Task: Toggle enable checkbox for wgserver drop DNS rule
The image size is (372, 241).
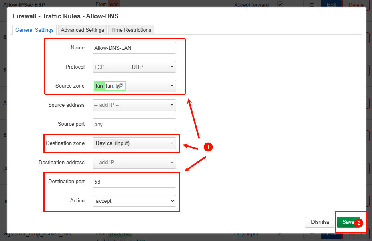Action: (280, 234)
